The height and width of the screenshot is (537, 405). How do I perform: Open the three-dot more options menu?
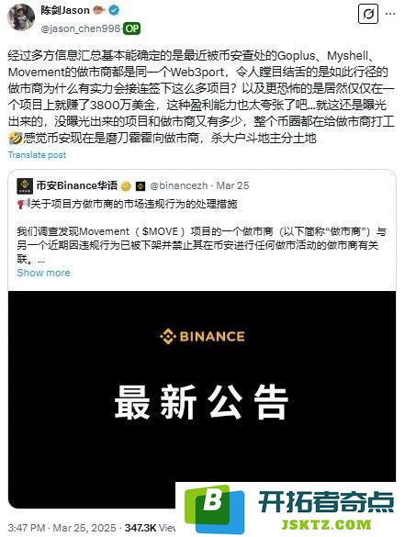[x=390, y=14]
